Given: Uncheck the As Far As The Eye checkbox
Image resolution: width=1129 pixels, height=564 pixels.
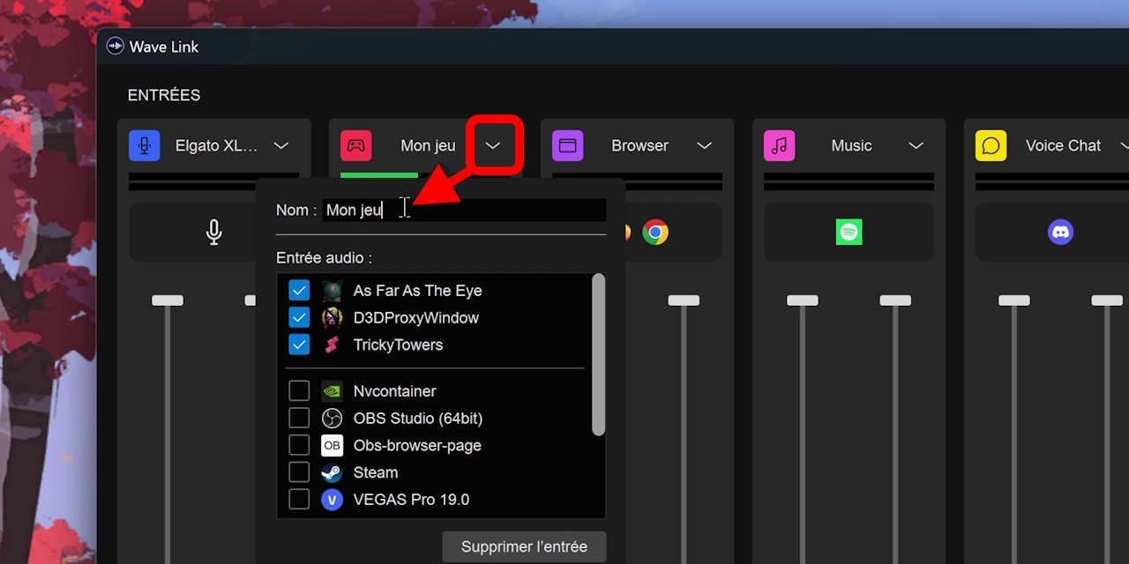Looking at the screenshot, I should 299,290.
